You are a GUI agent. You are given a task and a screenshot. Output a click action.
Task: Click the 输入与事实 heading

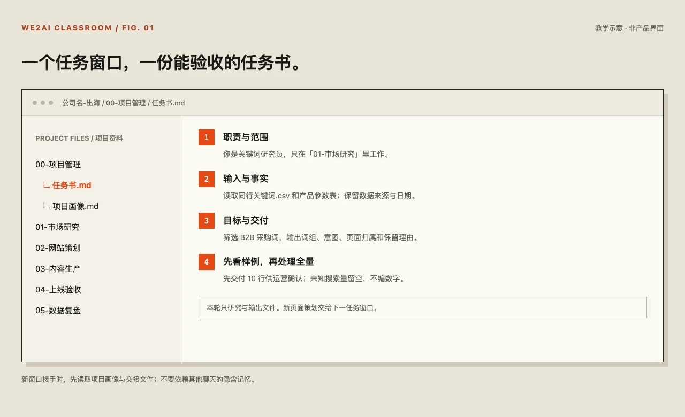coord(246,179)
